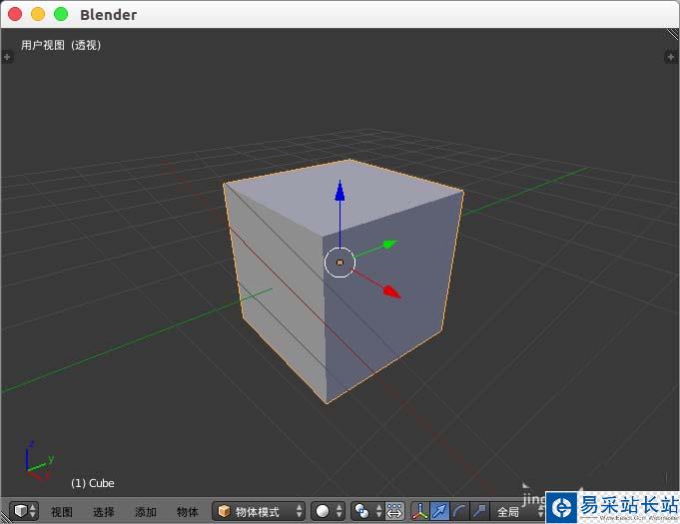
Task: Expand the left tool shelf plus icon
Action: (x=7, y=57)
